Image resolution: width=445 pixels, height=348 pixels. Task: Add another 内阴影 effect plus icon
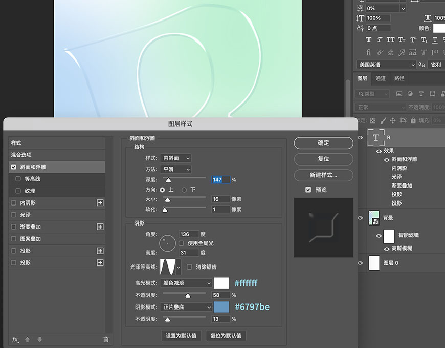click(100, 203)
